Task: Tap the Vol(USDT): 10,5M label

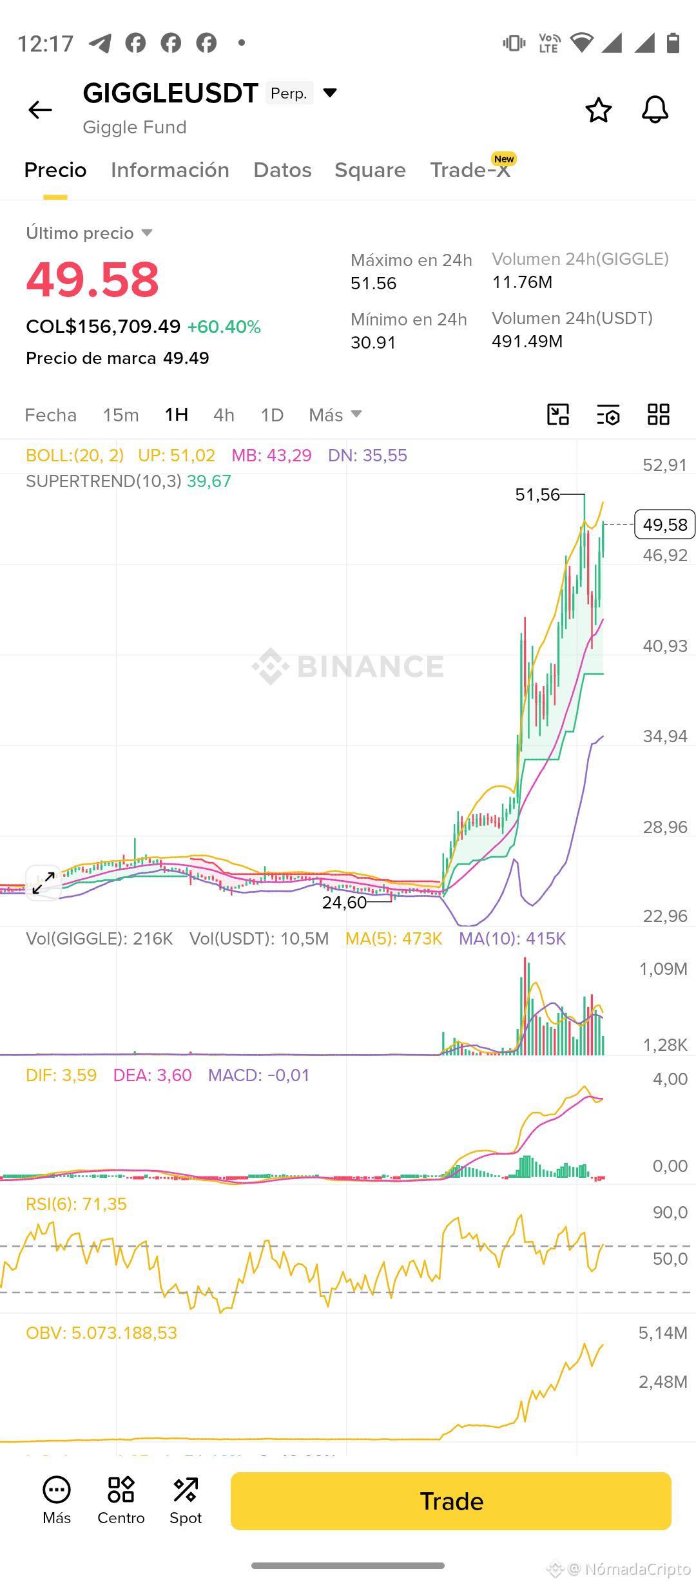Action: point(259,939)
